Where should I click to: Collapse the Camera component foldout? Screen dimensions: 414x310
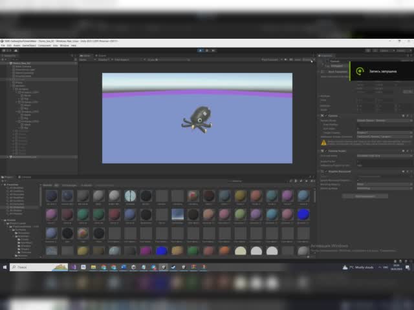click(x=319, y=116)
